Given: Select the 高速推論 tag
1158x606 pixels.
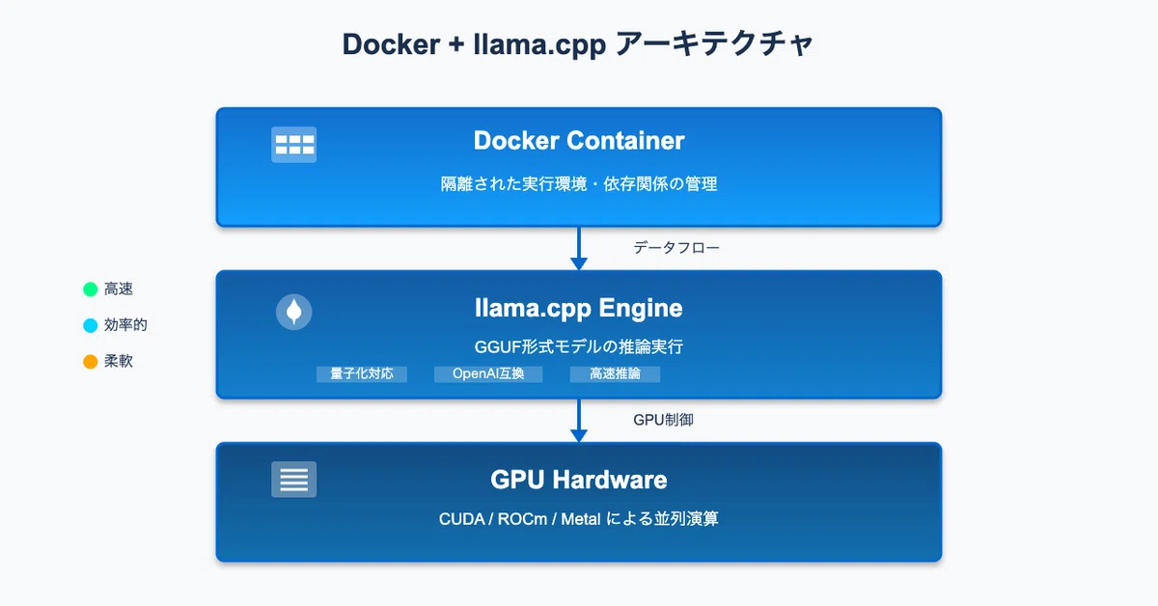Looking at the screenshot, I should pyautogui.click(x=615, y=373).
